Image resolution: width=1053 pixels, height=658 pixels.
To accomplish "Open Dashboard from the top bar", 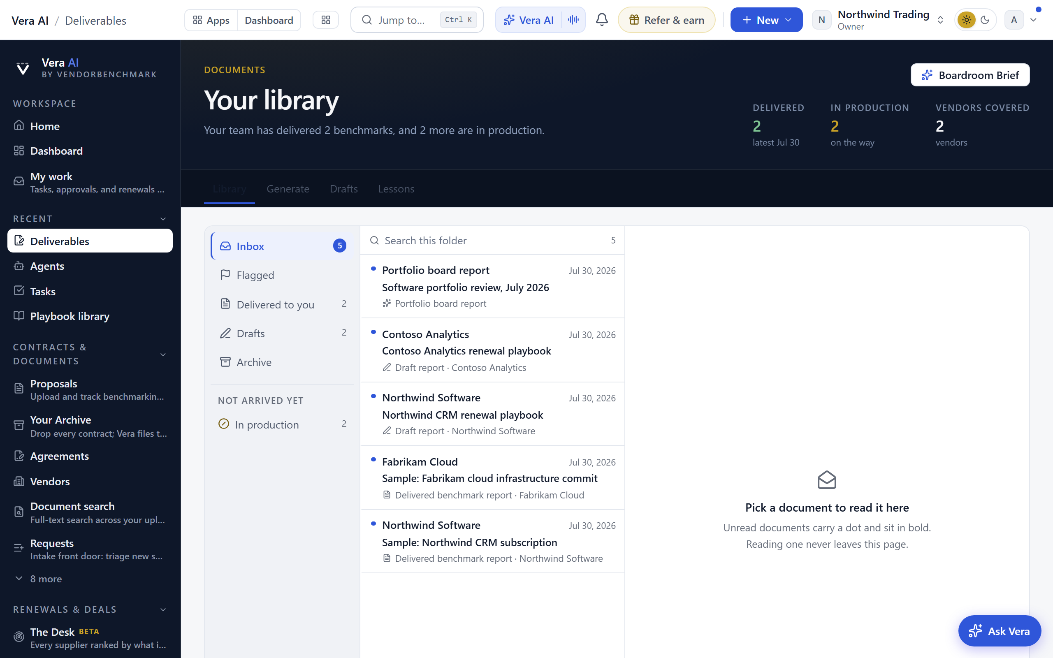I will pyautogui.click(x=269, y=20).
